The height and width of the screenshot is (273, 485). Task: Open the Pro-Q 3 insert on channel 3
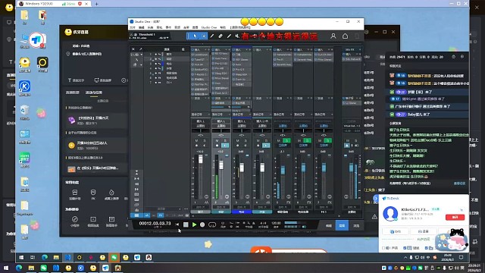(242, 69)
